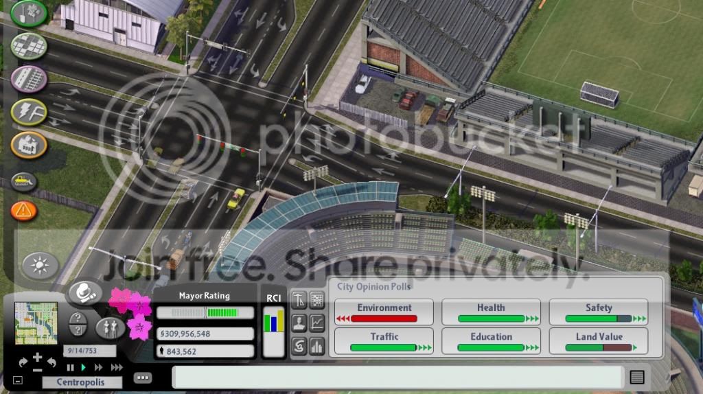This screenshot has height=394, width=703.
Task: Open My Sim mode people icon
Action: click(x=111, y=329)
